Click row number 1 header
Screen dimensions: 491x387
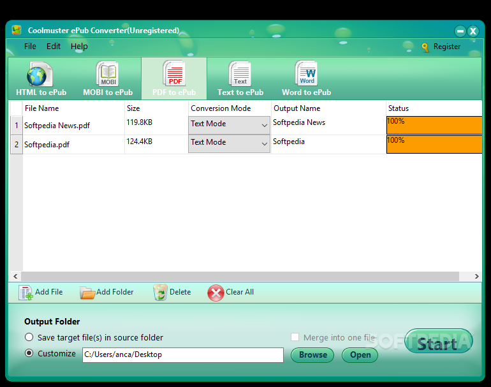[17, 126]
